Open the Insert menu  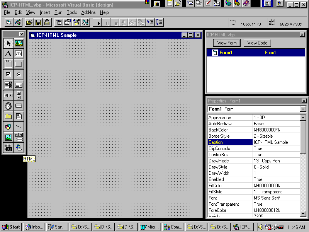pos(45,12)
